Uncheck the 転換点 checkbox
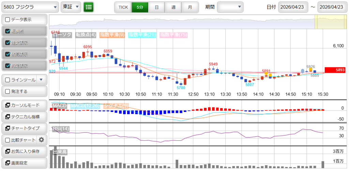The height and width of the screenshot is (171, 349). 8,31
